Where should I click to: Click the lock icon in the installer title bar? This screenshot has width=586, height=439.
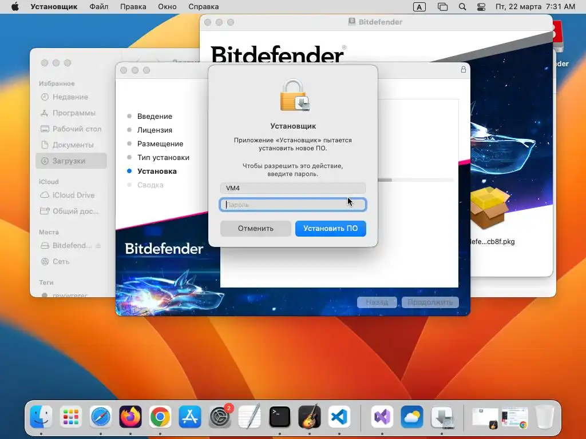coord(464,69)
